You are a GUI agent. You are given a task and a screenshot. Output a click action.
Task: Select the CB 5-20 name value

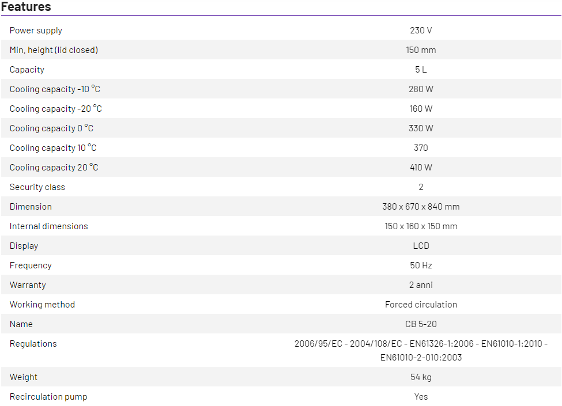[421, 324]
